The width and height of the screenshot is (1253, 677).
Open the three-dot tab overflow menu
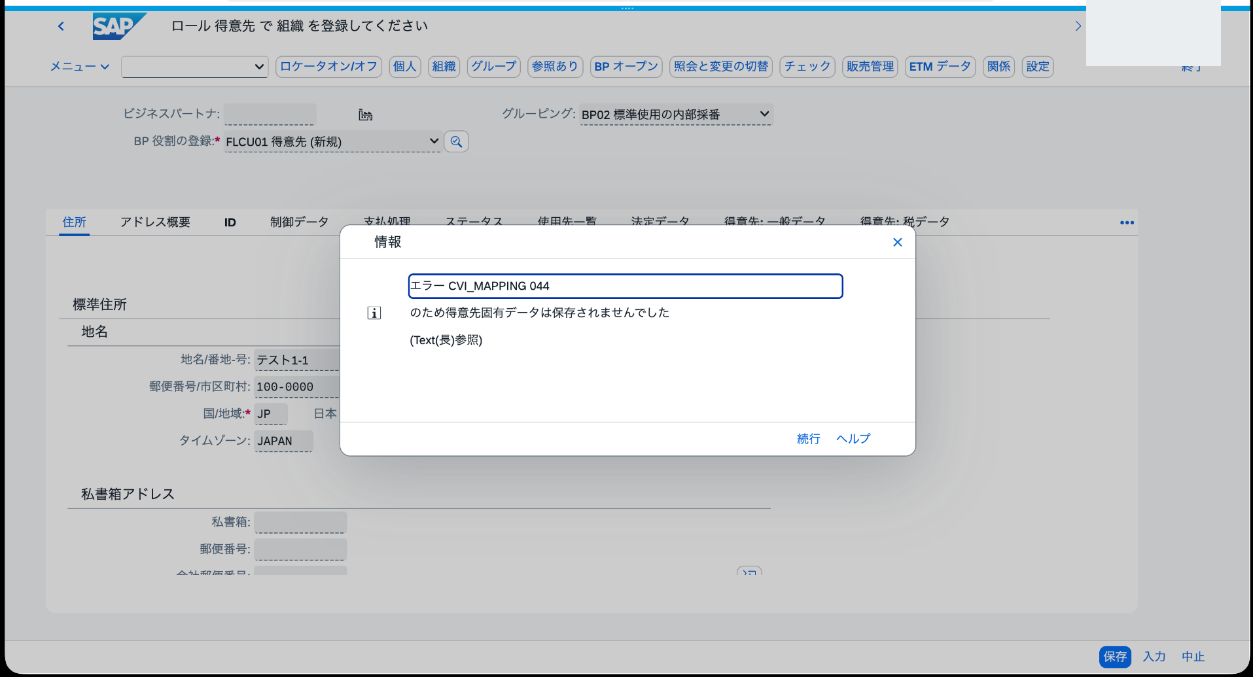[x=1127, y=222]
